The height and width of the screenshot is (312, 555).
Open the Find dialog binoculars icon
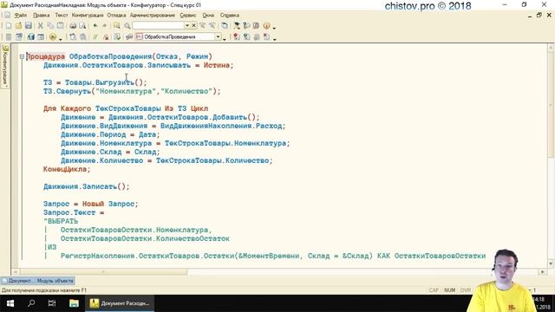click(x=116, y=26)
